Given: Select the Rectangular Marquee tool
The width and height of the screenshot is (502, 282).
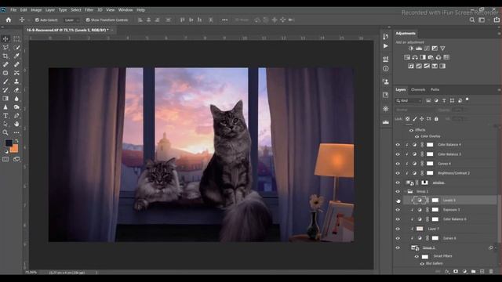Looking at the screenshot, I should [16, 38].
